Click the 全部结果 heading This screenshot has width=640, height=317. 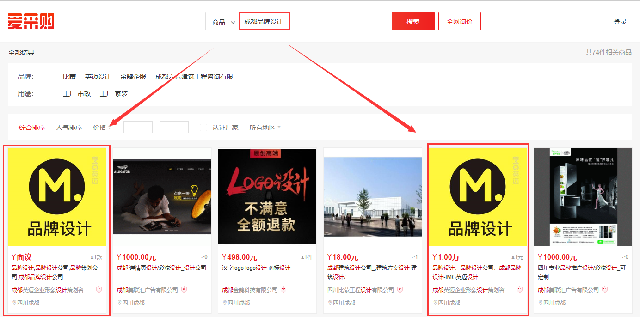click(21, 53)
